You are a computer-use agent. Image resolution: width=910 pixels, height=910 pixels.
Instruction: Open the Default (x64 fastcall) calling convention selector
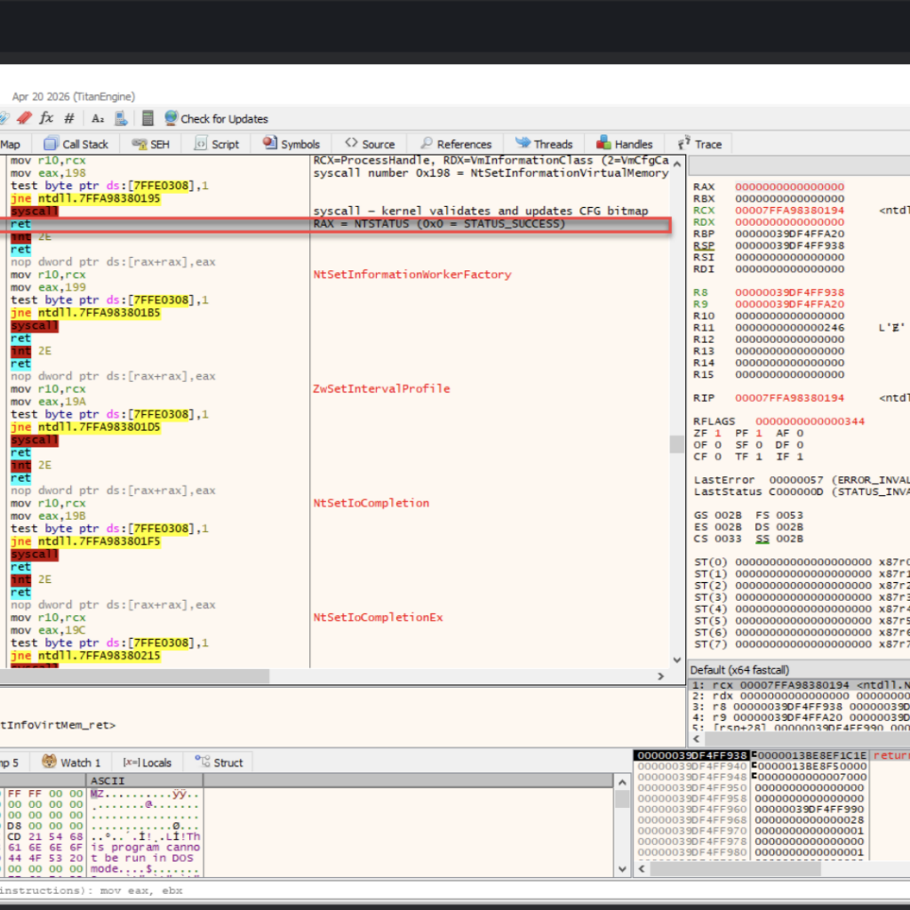pyautogui.click(x=799, y=670)
